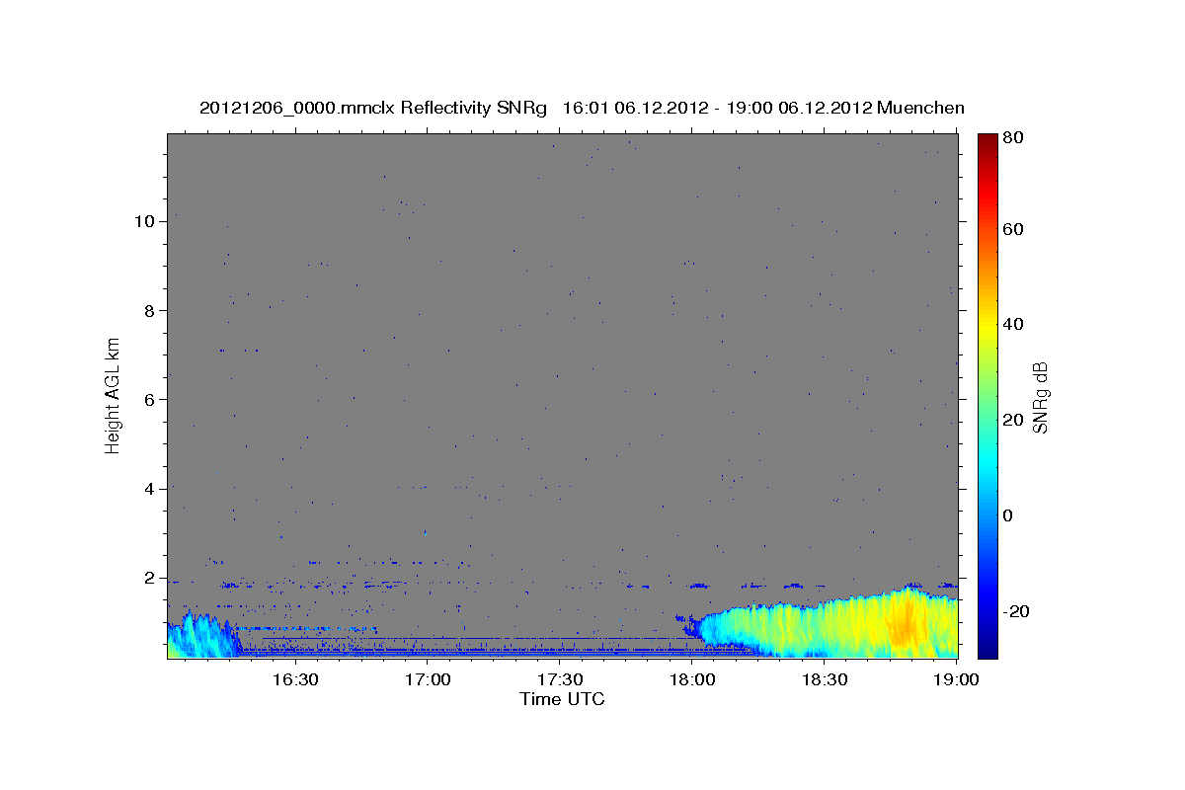
Task: Click the 'Muenchen' station name in title
Action: pos(920,108)
